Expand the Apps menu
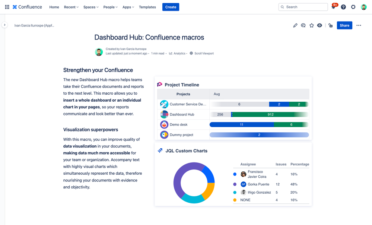 [x=128, y=7]
